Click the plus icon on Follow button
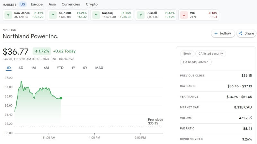The image size is (257, 144). pyautogui.click(x=216, y=33)
